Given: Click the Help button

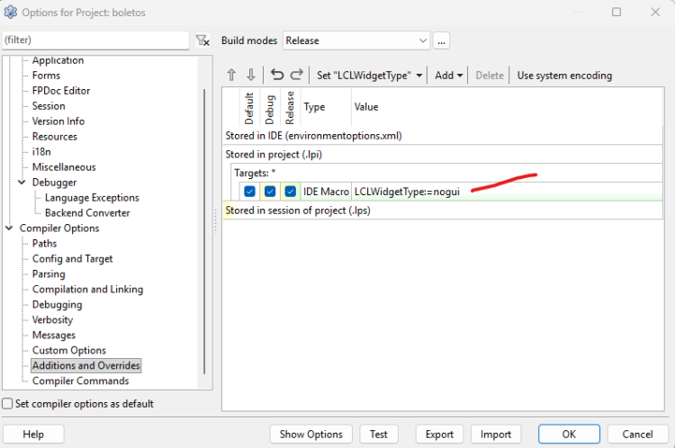Looking at the screenshot, I should pos(33,435).
